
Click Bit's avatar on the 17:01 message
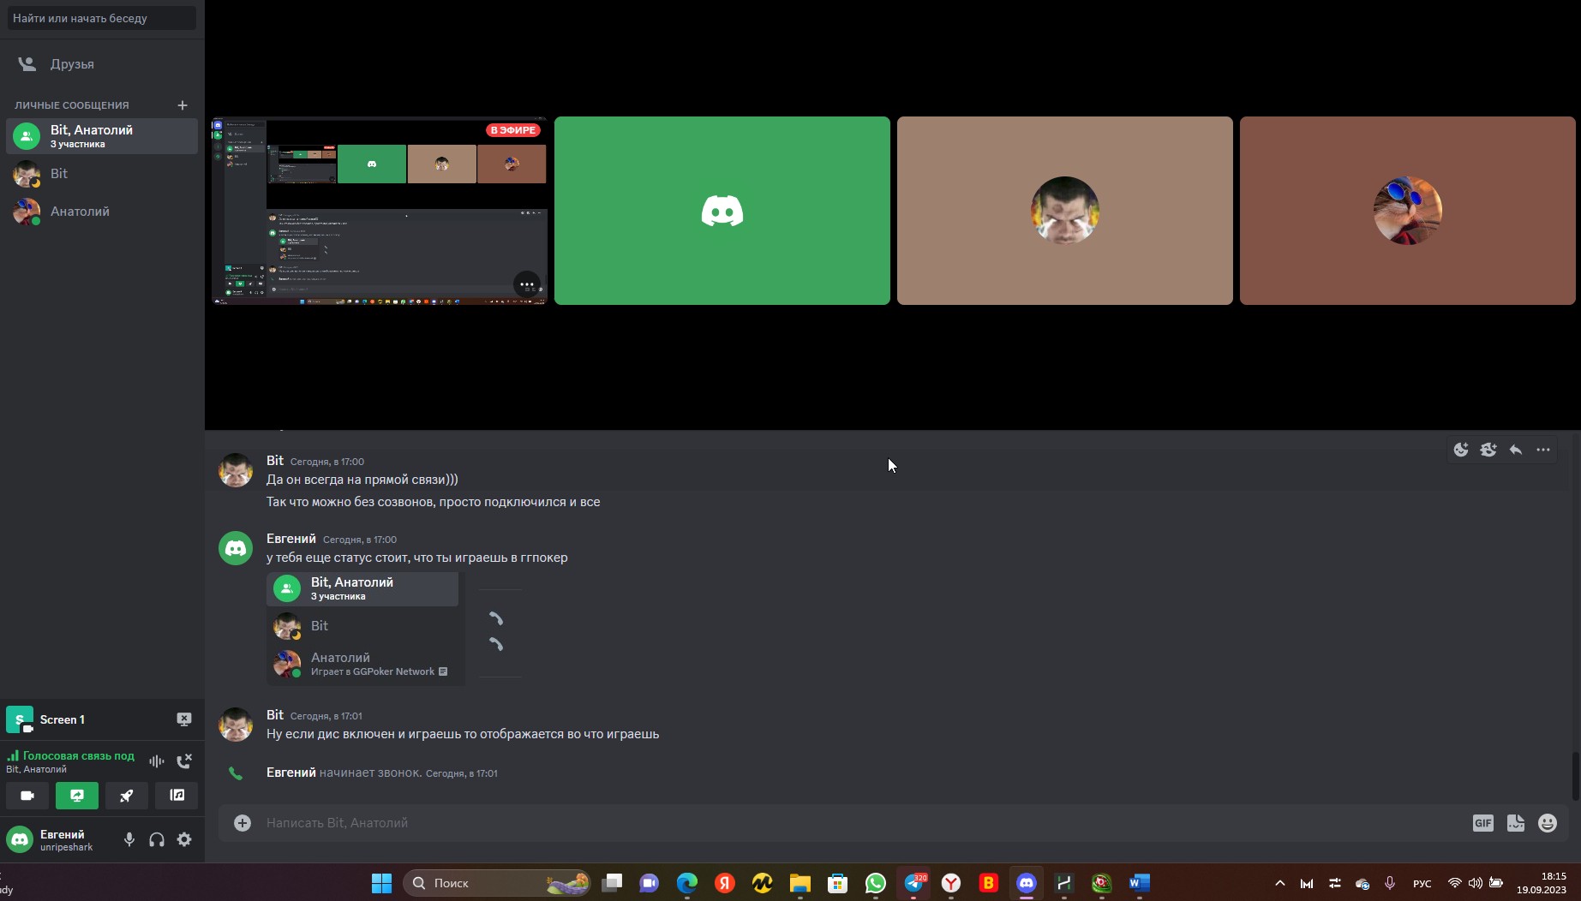(x=236, y=725)
